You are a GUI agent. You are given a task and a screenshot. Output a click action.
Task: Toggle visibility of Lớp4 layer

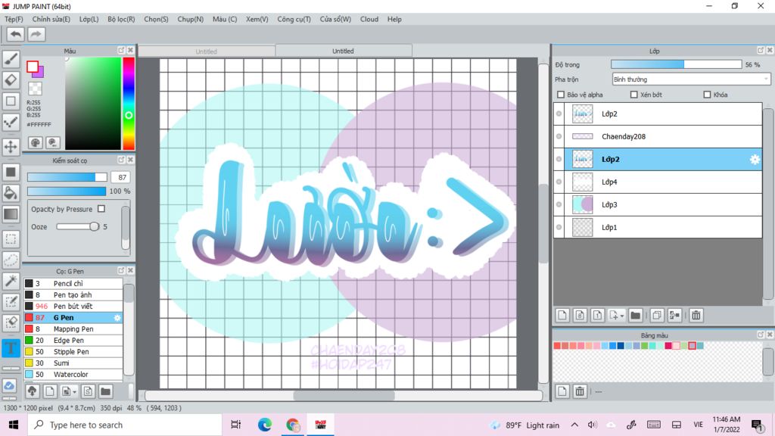pos(559,182)
